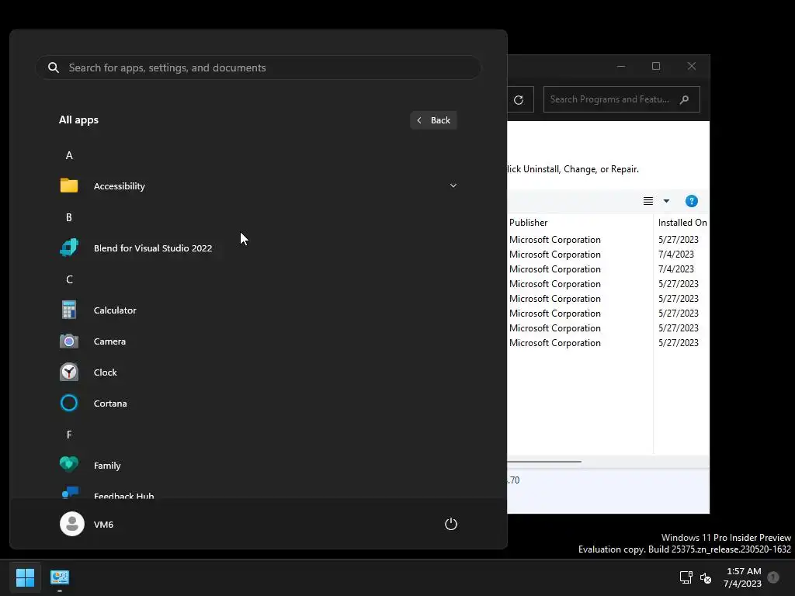795x596 pixels.
Task: Open the view options dropdown arrow
Action: (667, 201)
